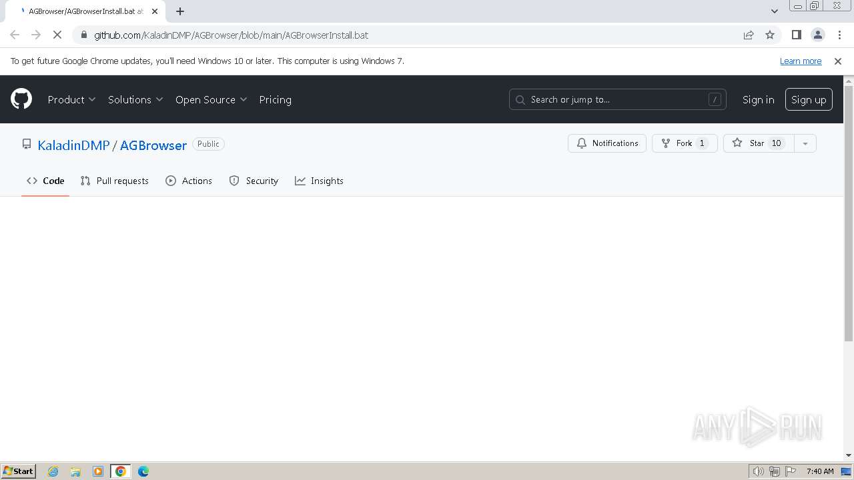
Task: Click the GitHub octocat logo
Action: [21, 99]
